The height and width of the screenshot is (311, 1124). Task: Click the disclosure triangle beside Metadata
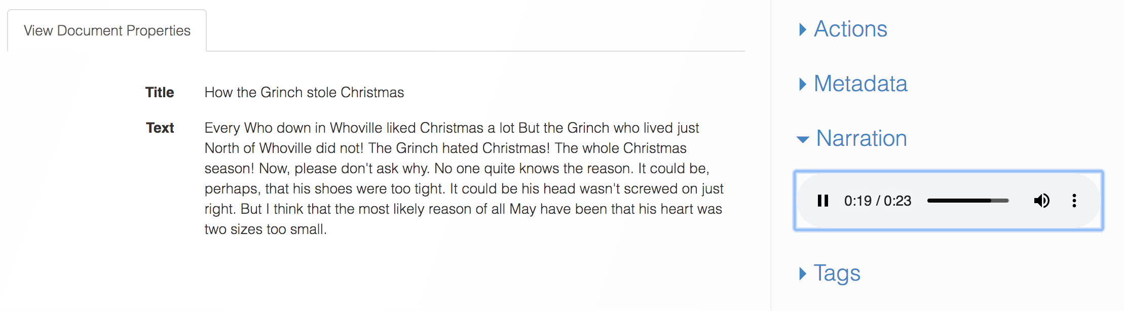[803, 84]
